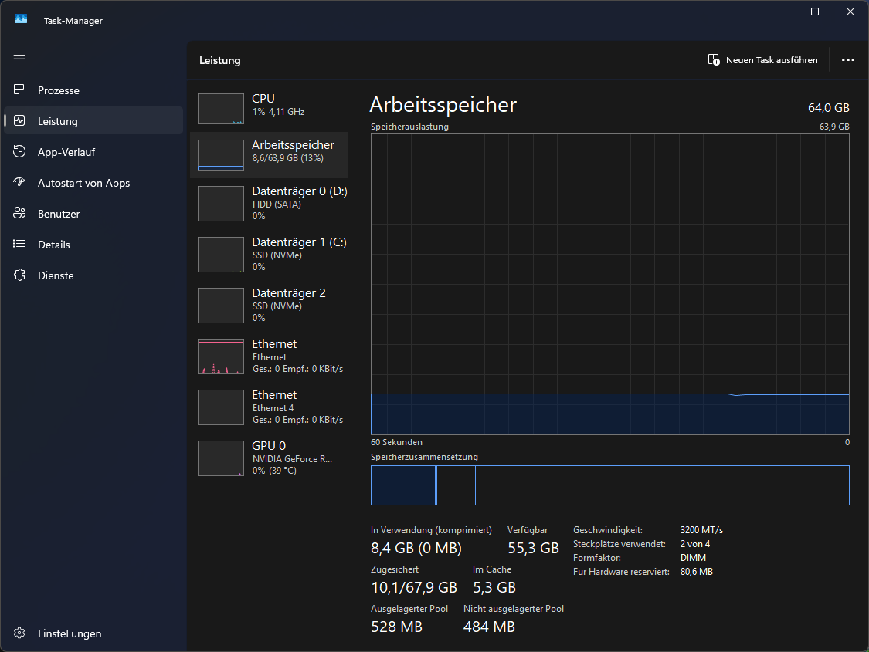Click the 2 von 4 slots value
This screenshot has height=652, width=869.
tap(695, 543)
